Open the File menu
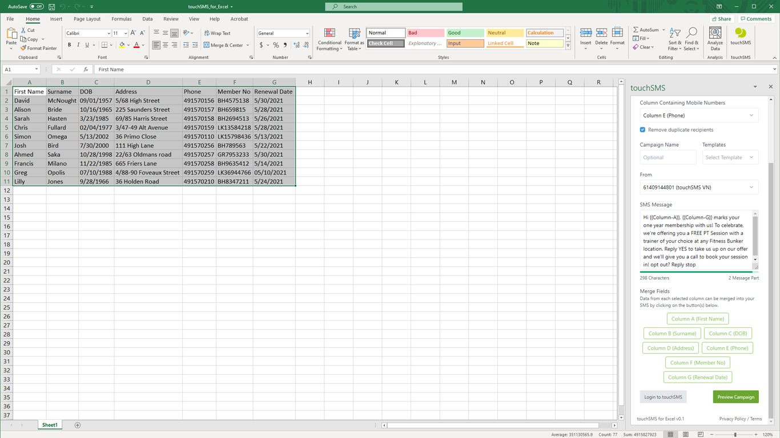 coord(10,19)
